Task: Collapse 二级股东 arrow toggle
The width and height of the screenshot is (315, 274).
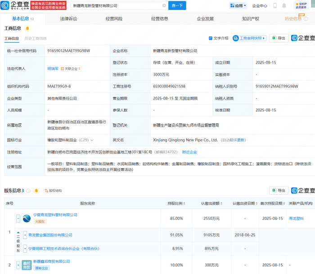Action: tap(18, 233)
